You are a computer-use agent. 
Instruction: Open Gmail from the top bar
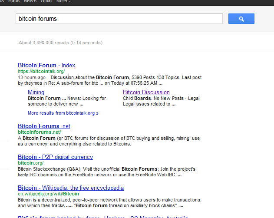tap(46, 1)
